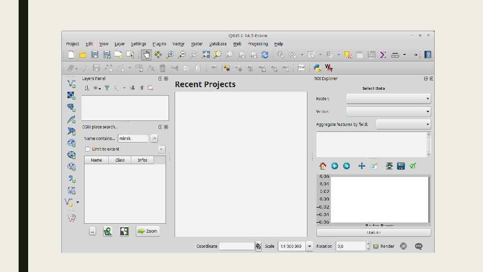
Task: Click the Add Raster Layer checkerboard icon
Action: (71, 96)
